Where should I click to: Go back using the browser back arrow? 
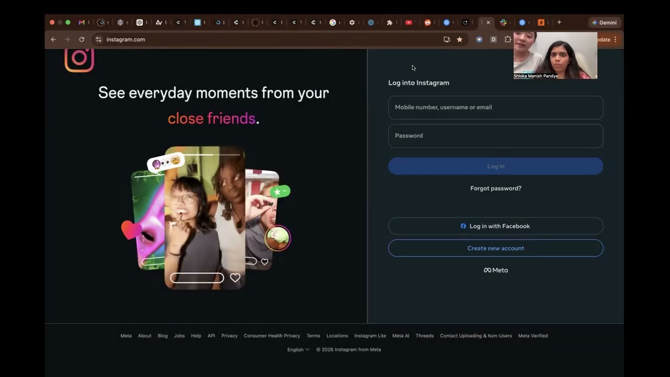tap(53, 39)
